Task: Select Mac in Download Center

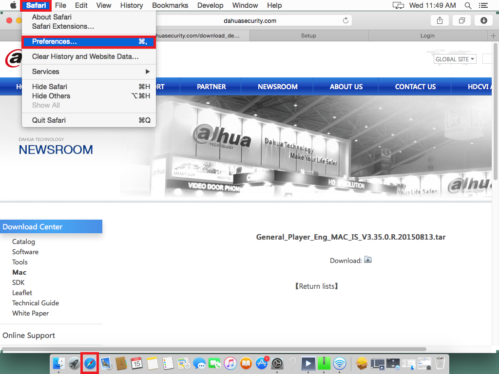Action: 19,272
